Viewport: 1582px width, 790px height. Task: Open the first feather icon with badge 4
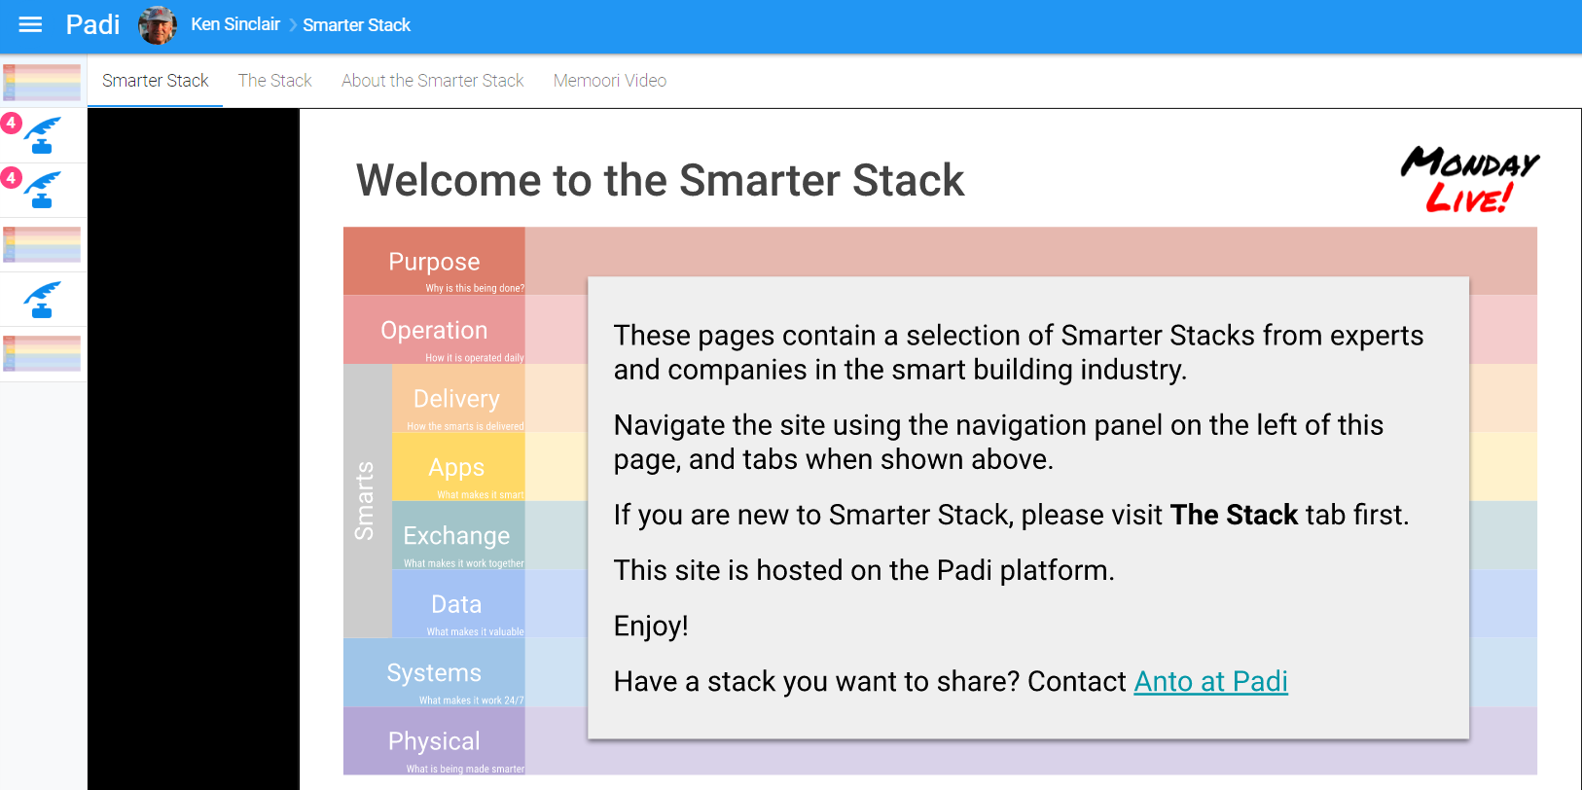pos(43,135)
